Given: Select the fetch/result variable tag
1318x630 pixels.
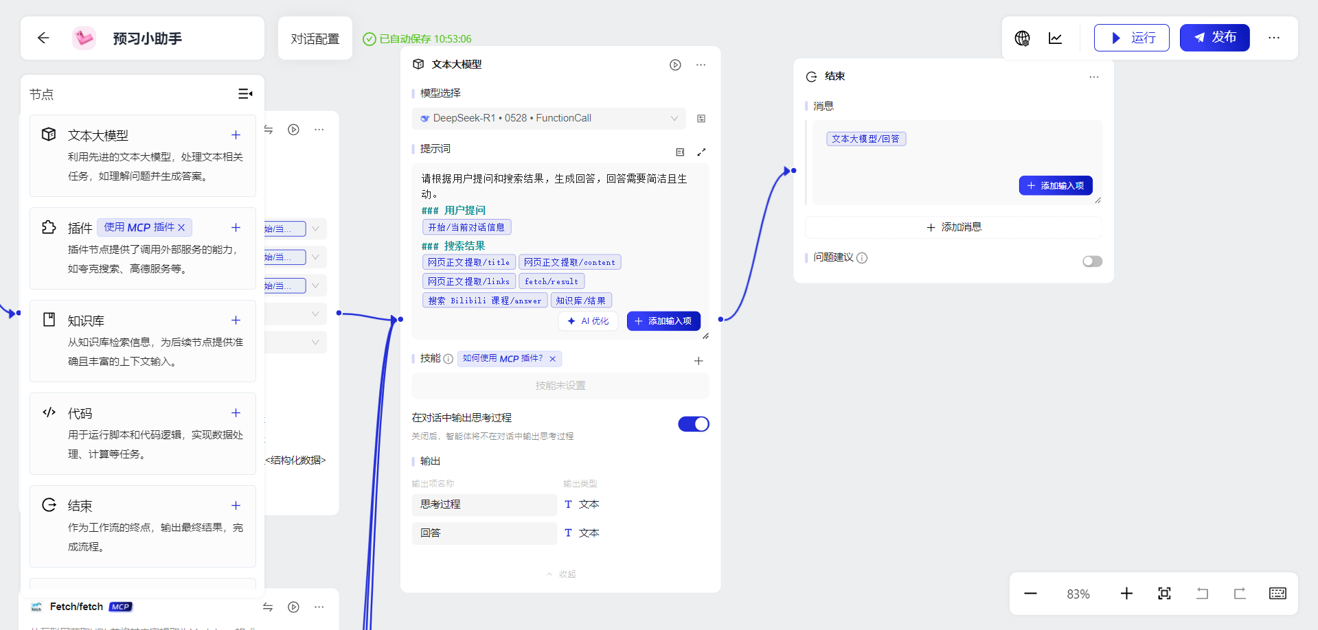Looking at the screenshot, I should [552, 281].
